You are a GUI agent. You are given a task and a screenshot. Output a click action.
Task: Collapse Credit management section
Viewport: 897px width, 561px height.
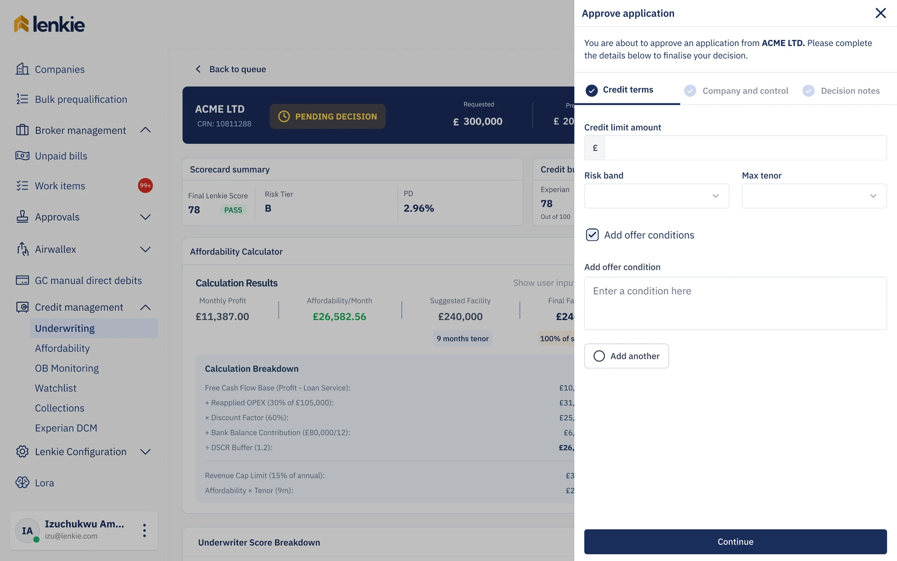[145, 307]
